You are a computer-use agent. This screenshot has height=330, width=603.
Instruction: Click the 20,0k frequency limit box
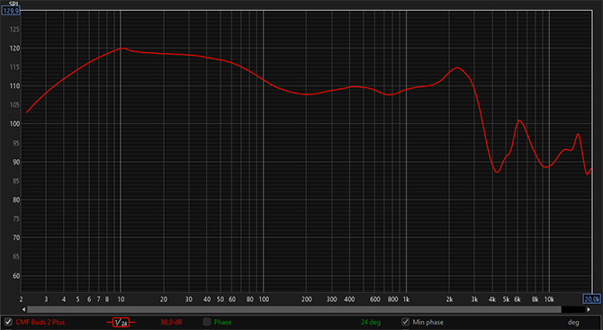coord(592,299)
